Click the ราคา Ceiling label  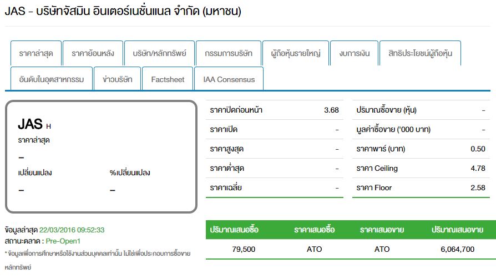(x=377, y=168)
